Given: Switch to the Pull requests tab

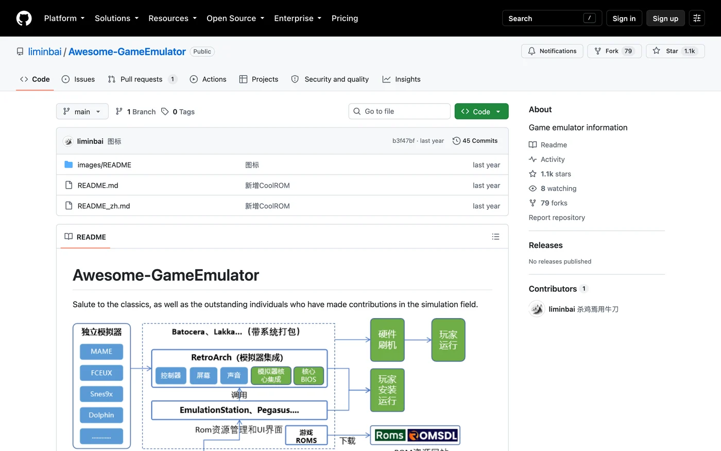Looking at the screenshot, I should [143, 79].
